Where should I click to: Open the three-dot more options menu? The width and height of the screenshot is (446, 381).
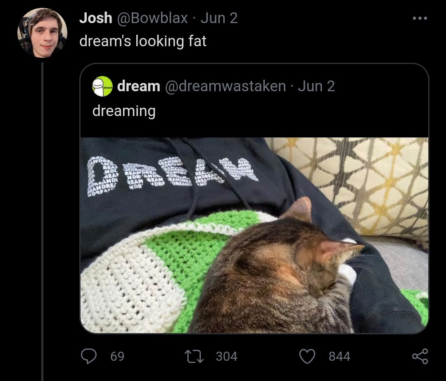(x=420, y=18)
